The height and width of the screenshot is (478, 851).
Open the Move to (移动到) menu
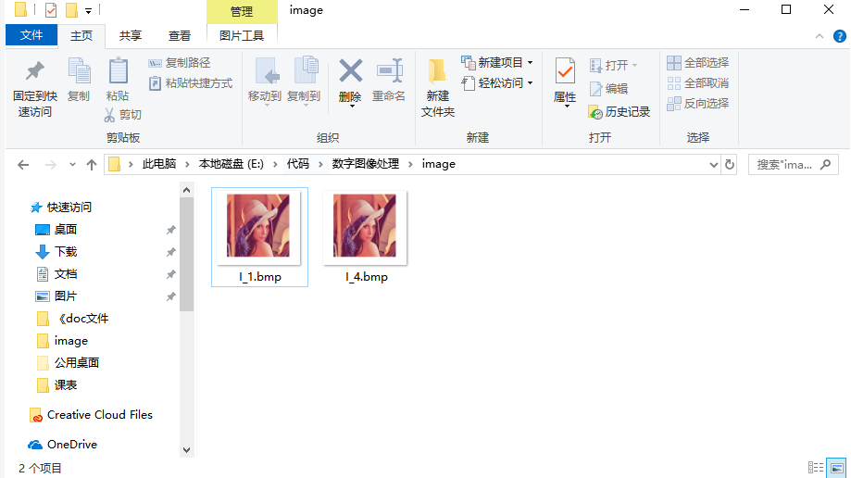coord(264,82)
